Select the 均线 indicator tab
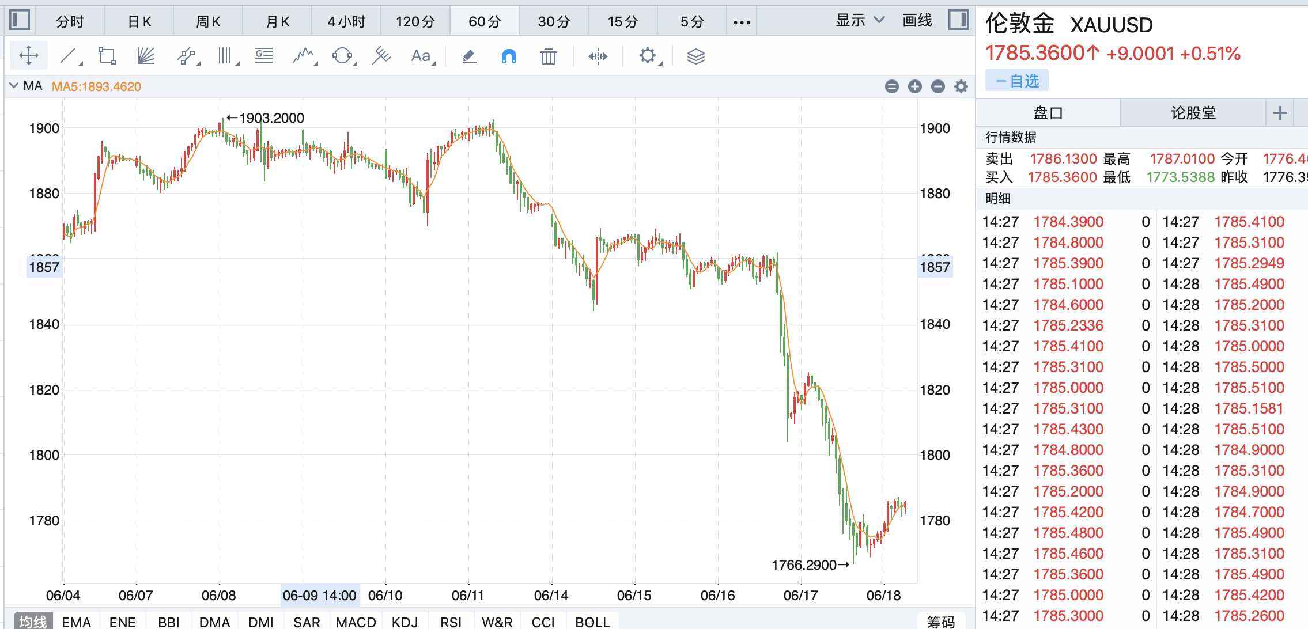Viewport: 1308px width, 629px height. 33,622
